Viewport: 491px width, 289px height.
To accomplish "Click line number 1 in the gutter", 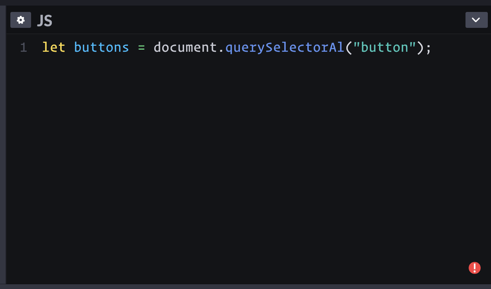I will pyautogui.click(x=23, y=47).
